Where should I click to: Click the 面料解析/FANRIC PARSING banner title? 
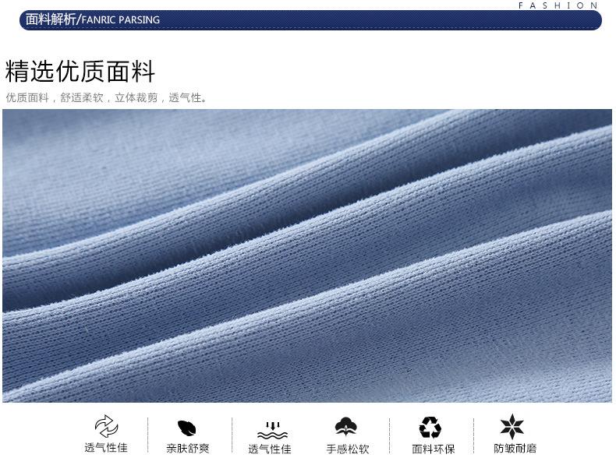point(93,19)
